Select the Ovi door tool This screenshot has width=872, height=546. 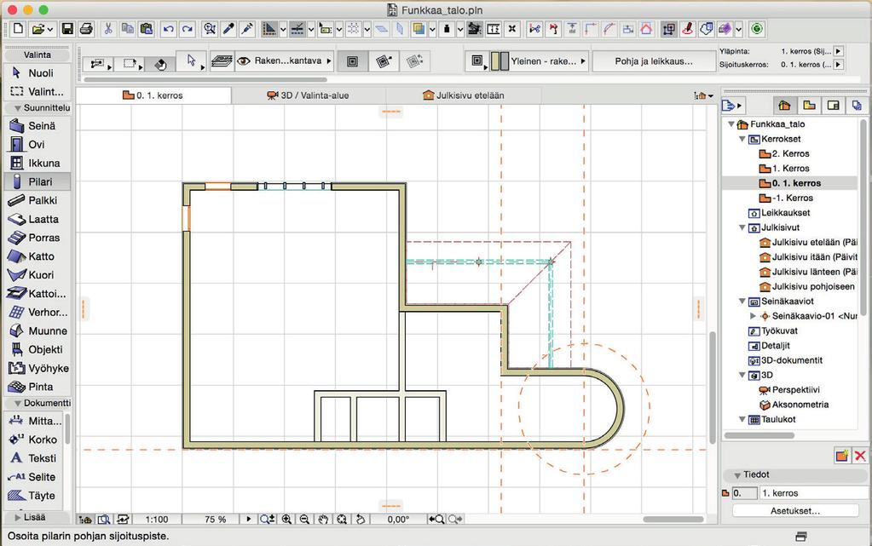point(38,145)
